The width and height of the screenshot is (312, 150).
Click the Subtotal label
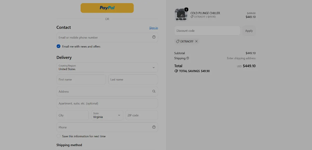click(x=179, y=53)
